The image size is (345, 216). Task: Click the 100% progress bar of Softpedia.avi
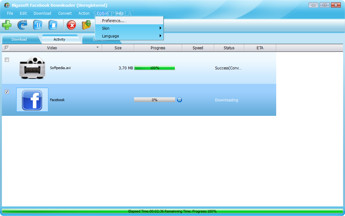155,68
